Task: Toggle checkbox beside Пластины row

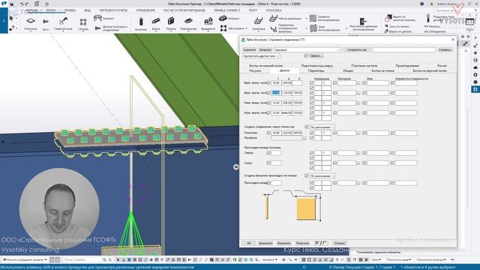Action: click(268, 133)
